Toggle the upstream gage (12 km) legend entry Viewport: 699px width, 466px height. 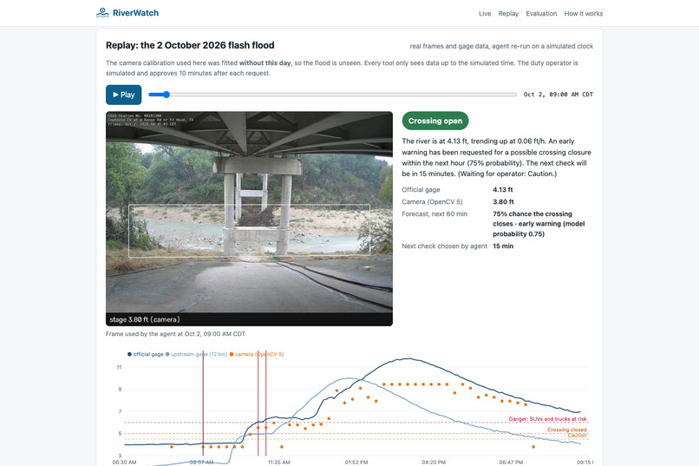click(196, 354)
